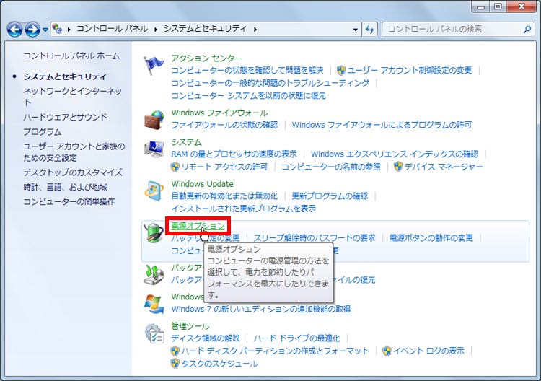Open the システム heading link
The height and width of the screenshot is (381, 541).
(186, 142)
